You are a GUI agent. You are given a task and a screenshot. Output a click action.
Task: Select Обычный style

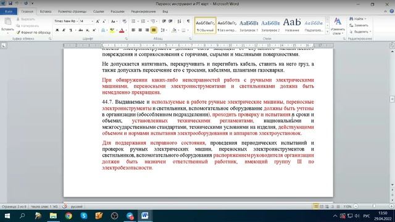point(205,25)
